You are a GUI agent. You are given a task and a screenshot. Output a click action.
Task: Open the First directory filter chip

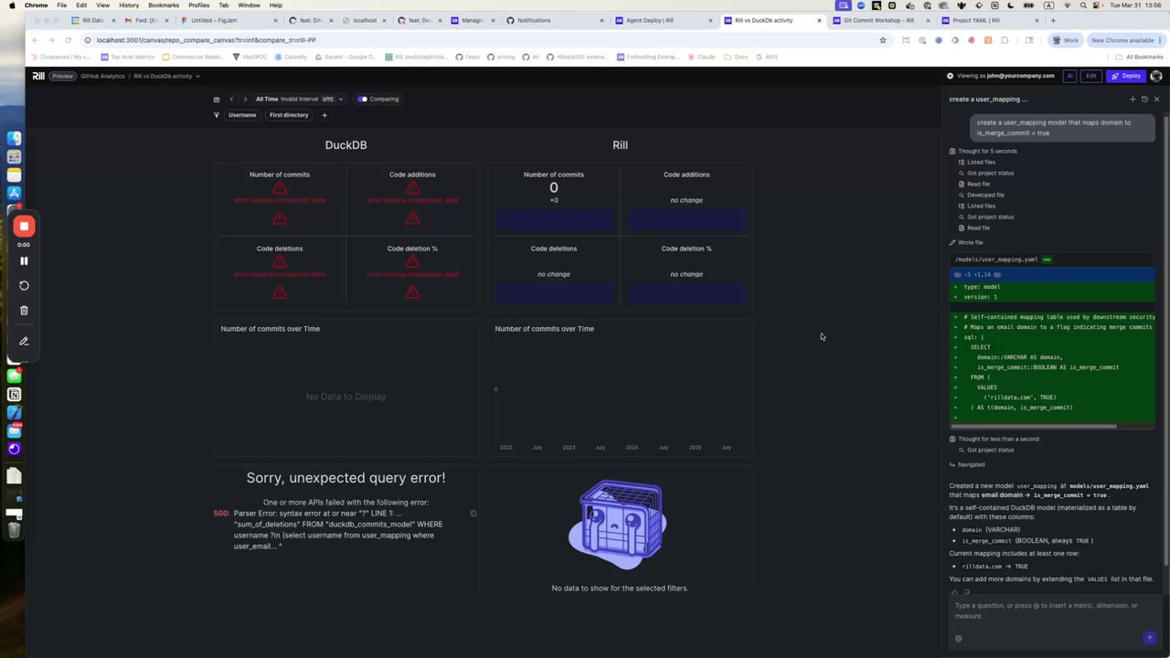point(289,115)
